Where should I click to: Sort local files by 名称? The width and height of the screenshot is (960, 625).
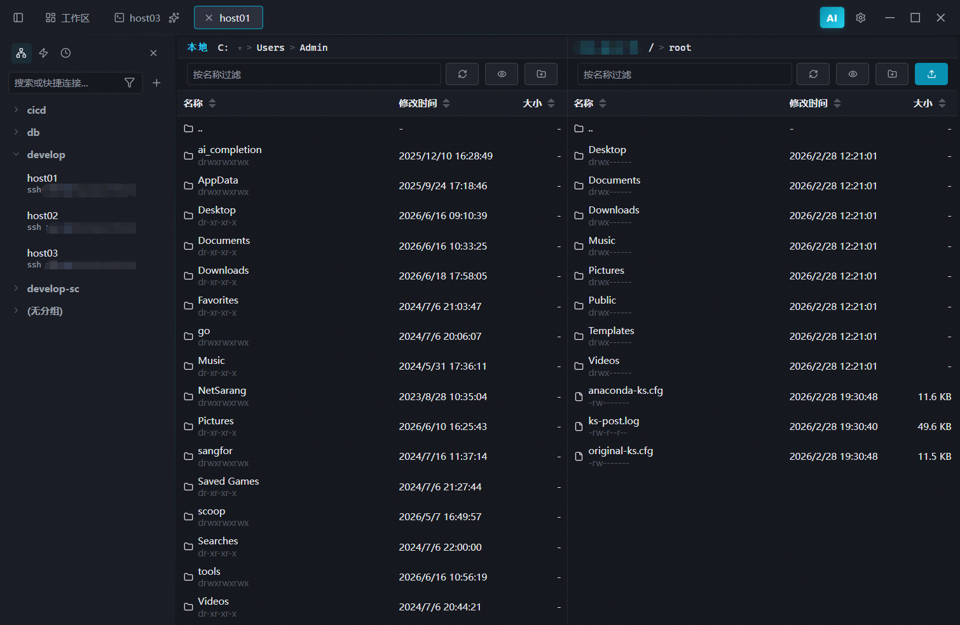point(200,103)
